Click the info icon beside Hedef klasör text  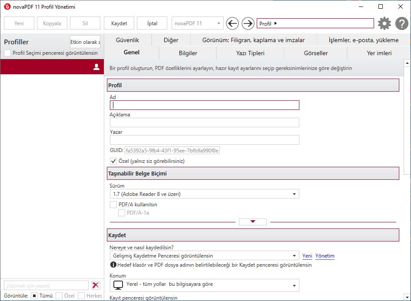coord(113,265)
